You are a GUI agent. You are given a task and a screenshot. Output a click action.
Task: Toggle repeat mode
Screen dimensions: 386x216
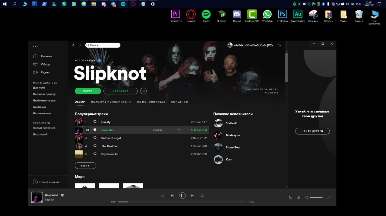click(x=202, y=195)
